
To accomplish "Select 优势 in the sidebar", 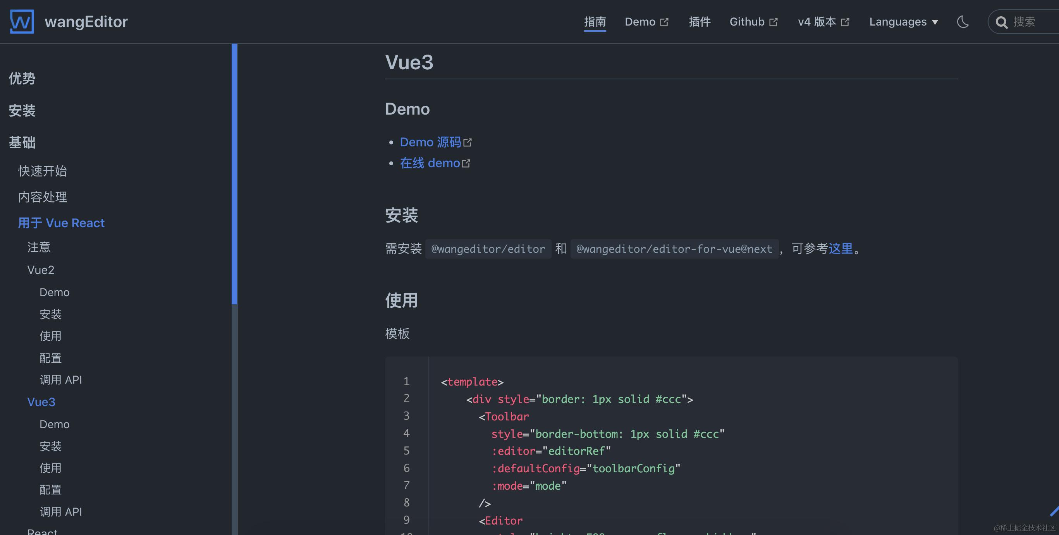I will pyautogui.click(x=22, y=79).
